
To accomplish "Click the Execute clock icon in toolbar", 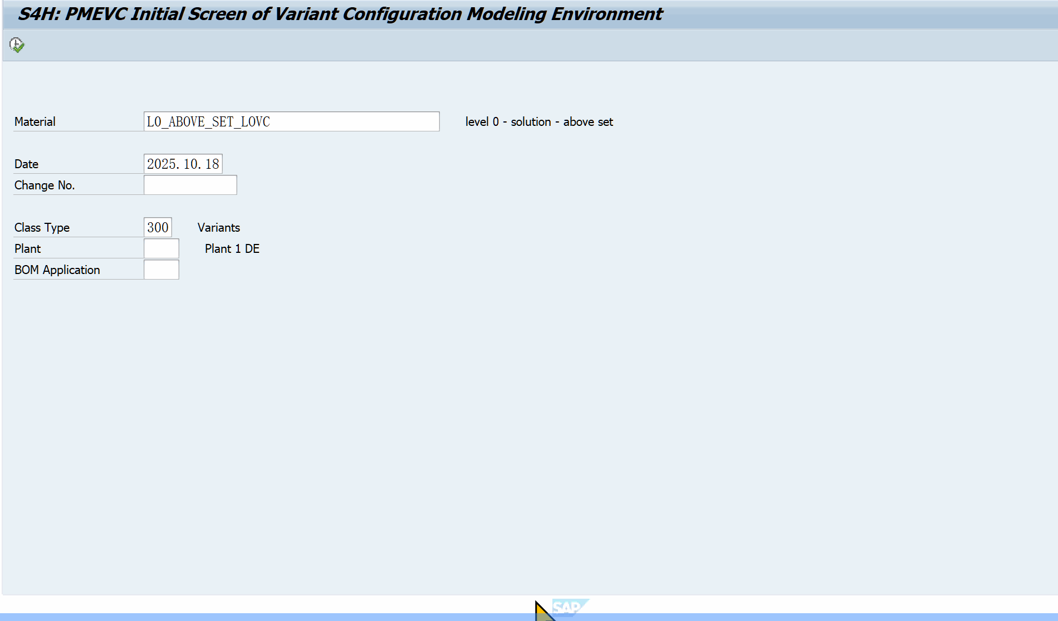I will tap(17, 45).
